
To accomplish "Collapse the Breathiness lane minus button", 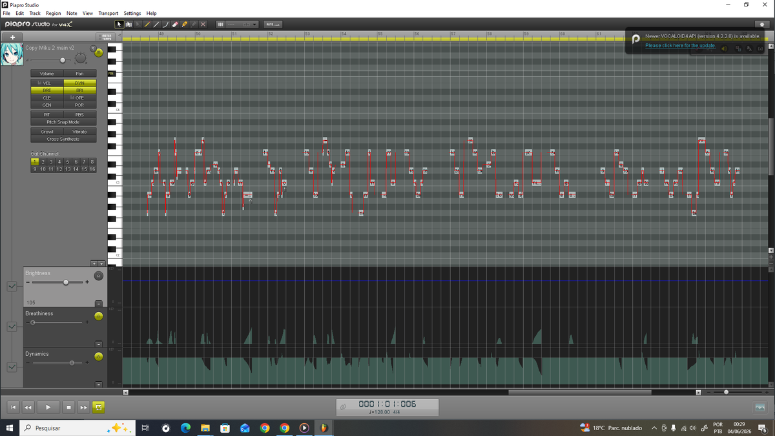I will (99, 343).
